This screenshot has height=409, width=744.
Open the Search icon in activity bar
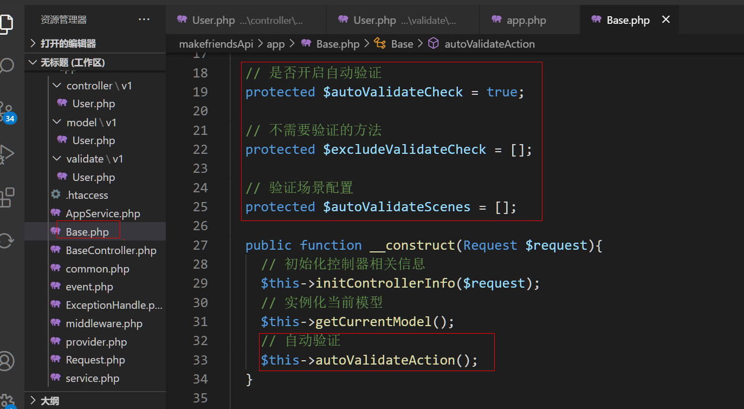(7, 66)
